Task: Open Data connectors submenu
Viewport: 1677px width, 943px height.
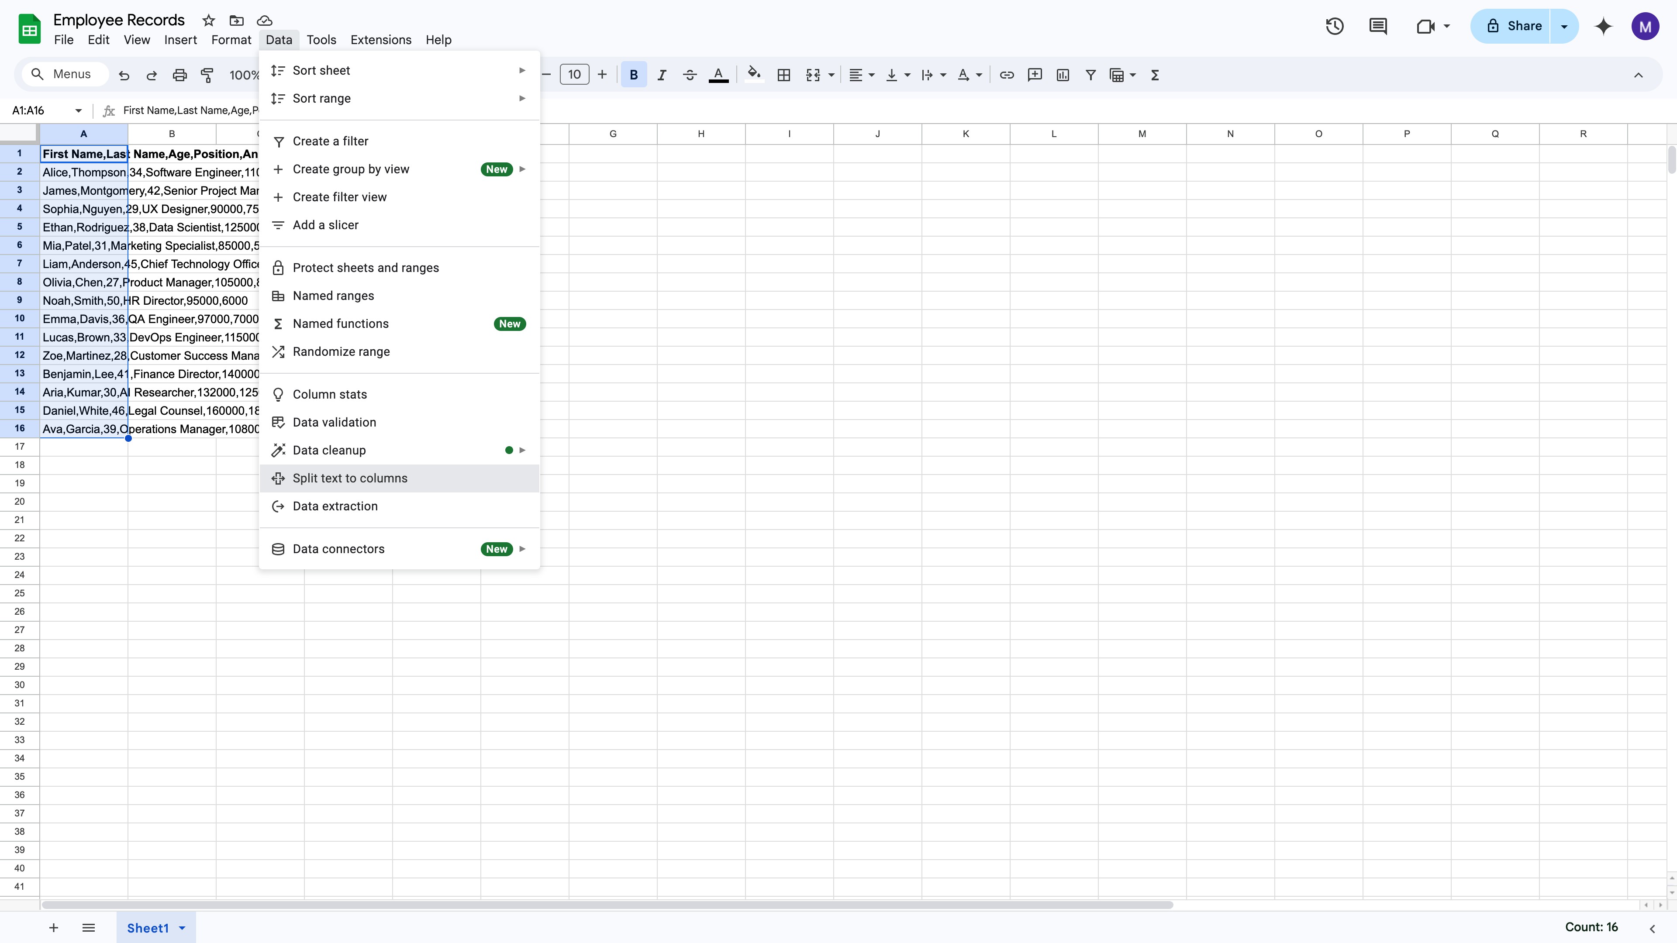Action: tap(399, 549)
